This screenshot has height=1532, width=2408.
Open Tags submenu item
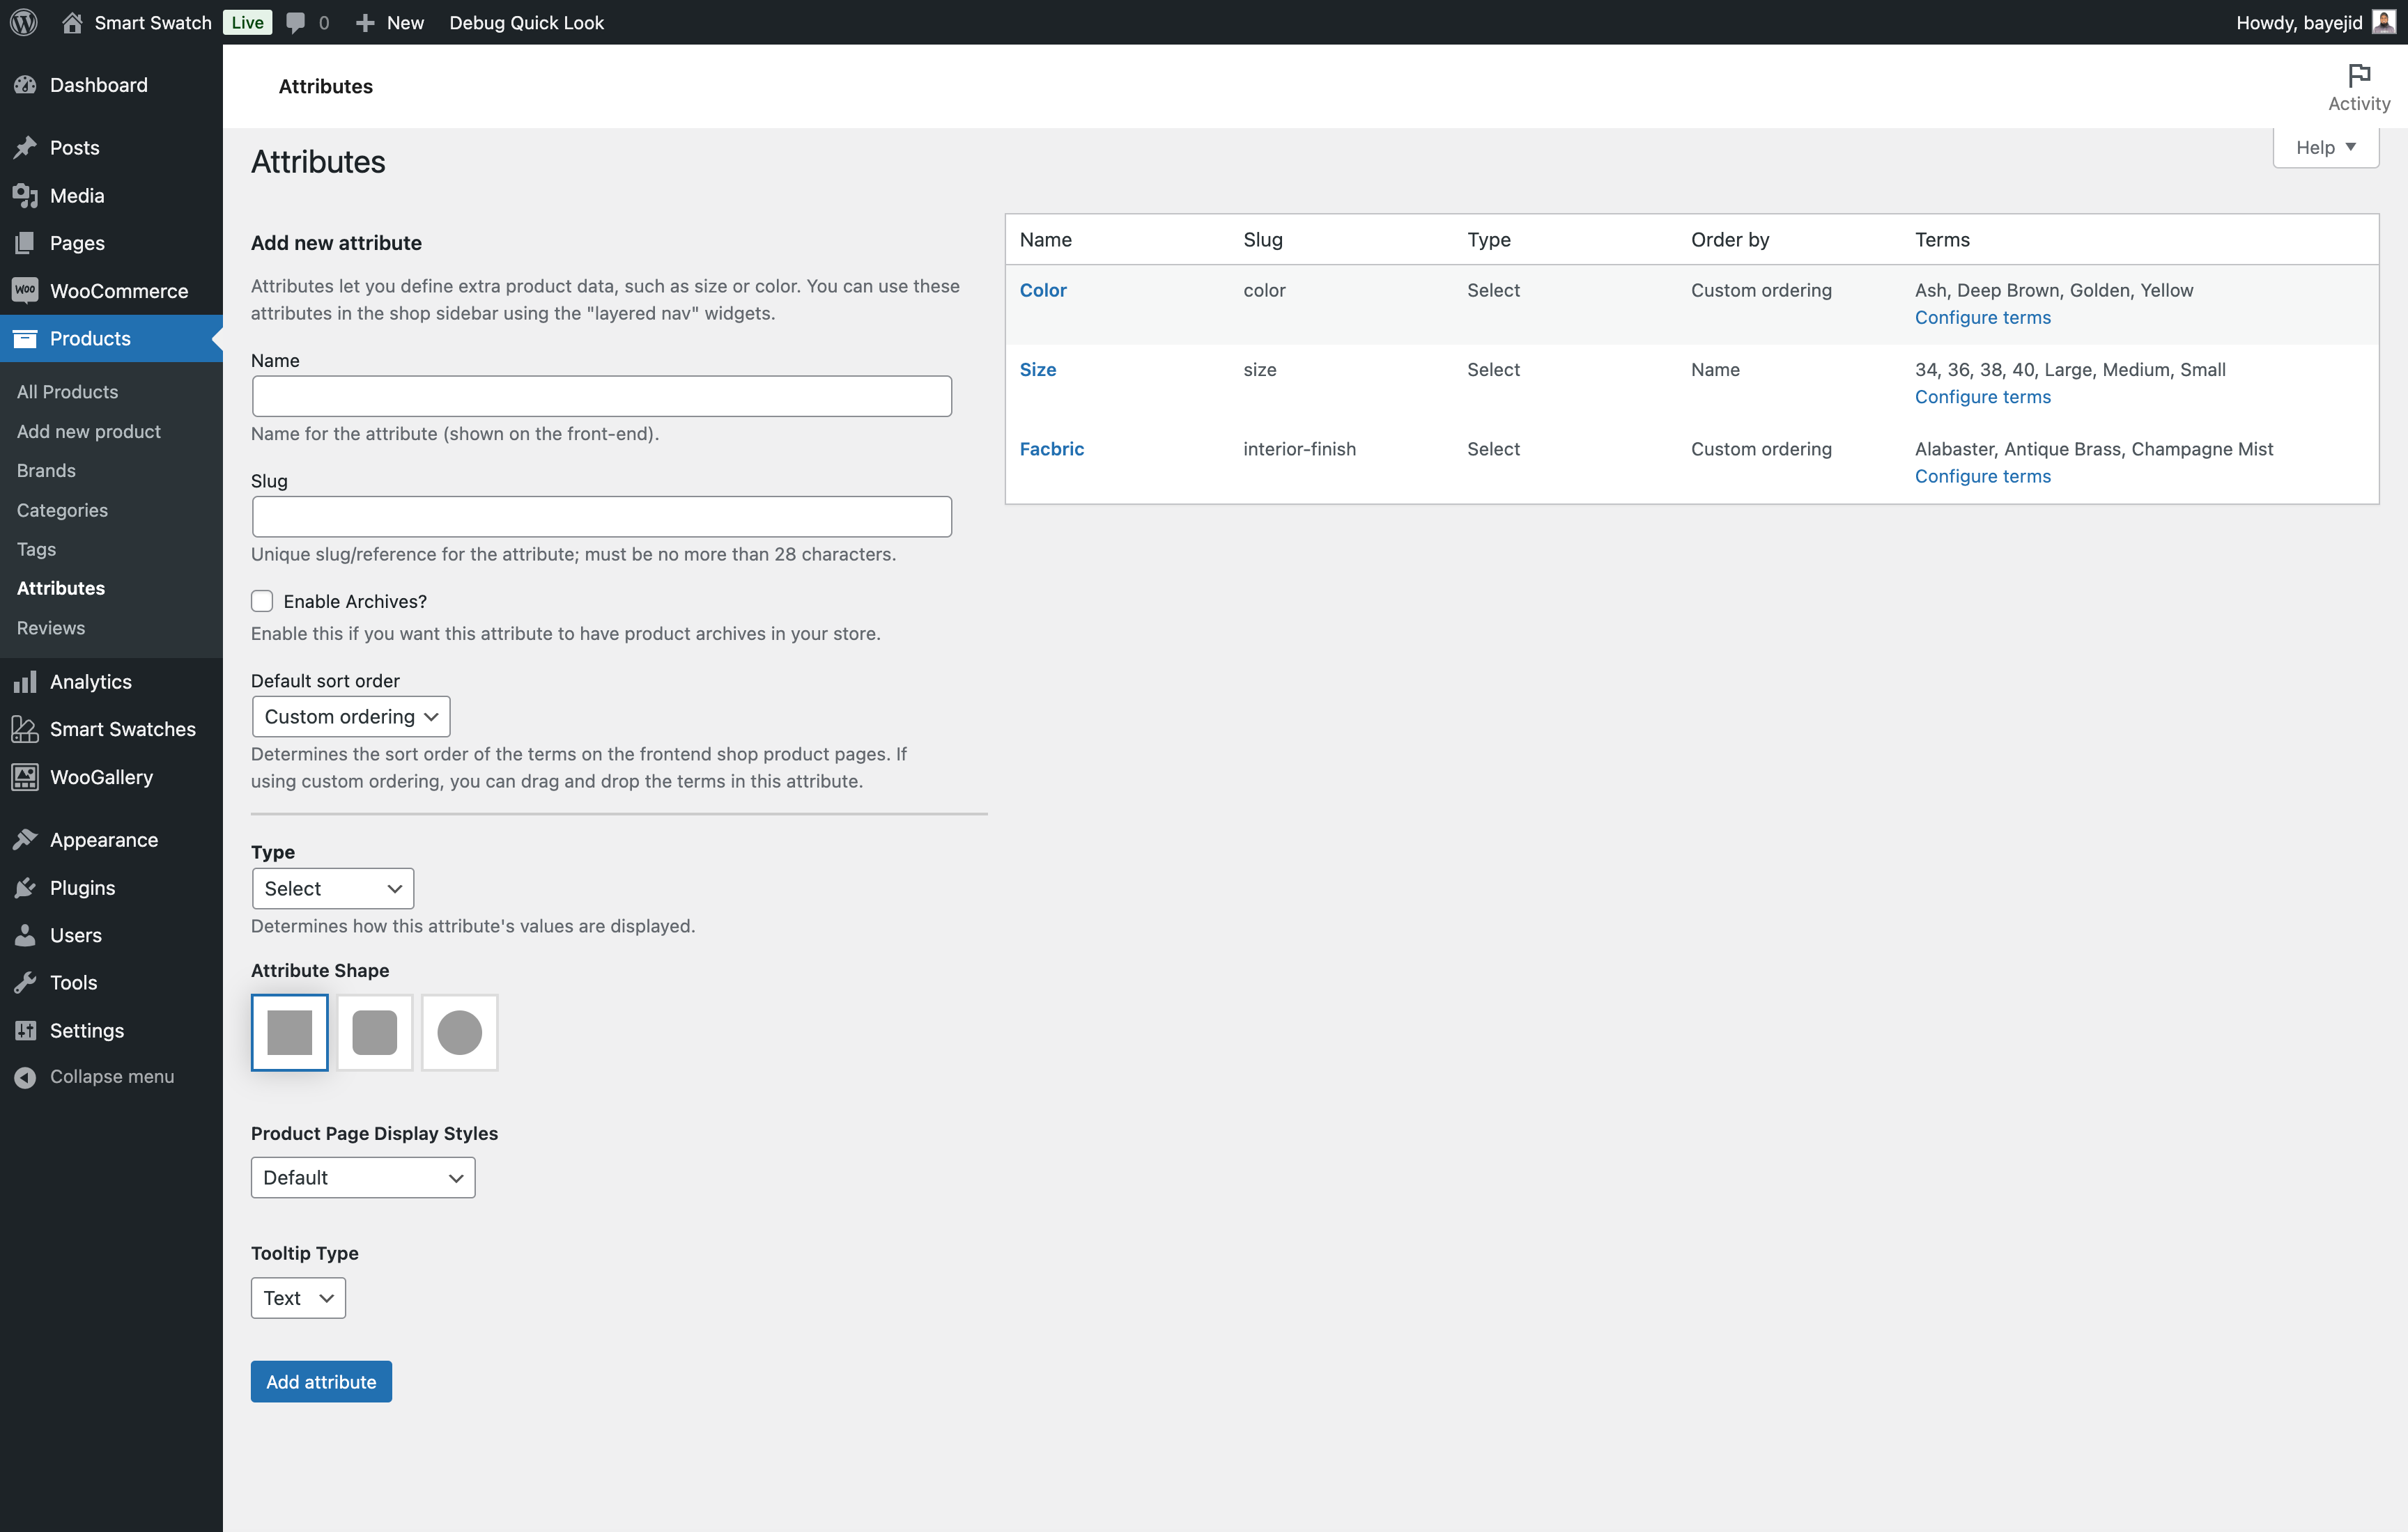click(x=36, y=549)
